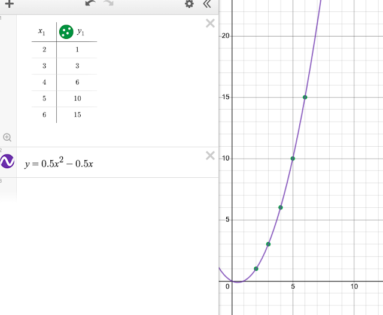
Task: Delete the y = 0.5x² − 0.5x expression
Action: (x=210, y=156)
